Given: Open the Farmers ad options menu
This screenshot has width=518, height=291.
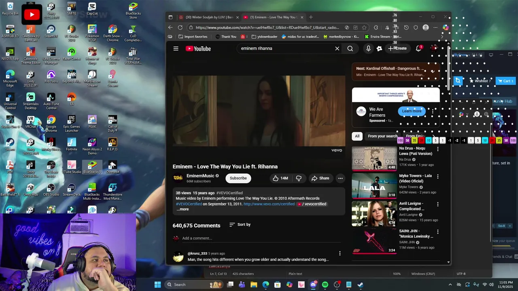Looking at the screenshot, I should coord(433,111).
